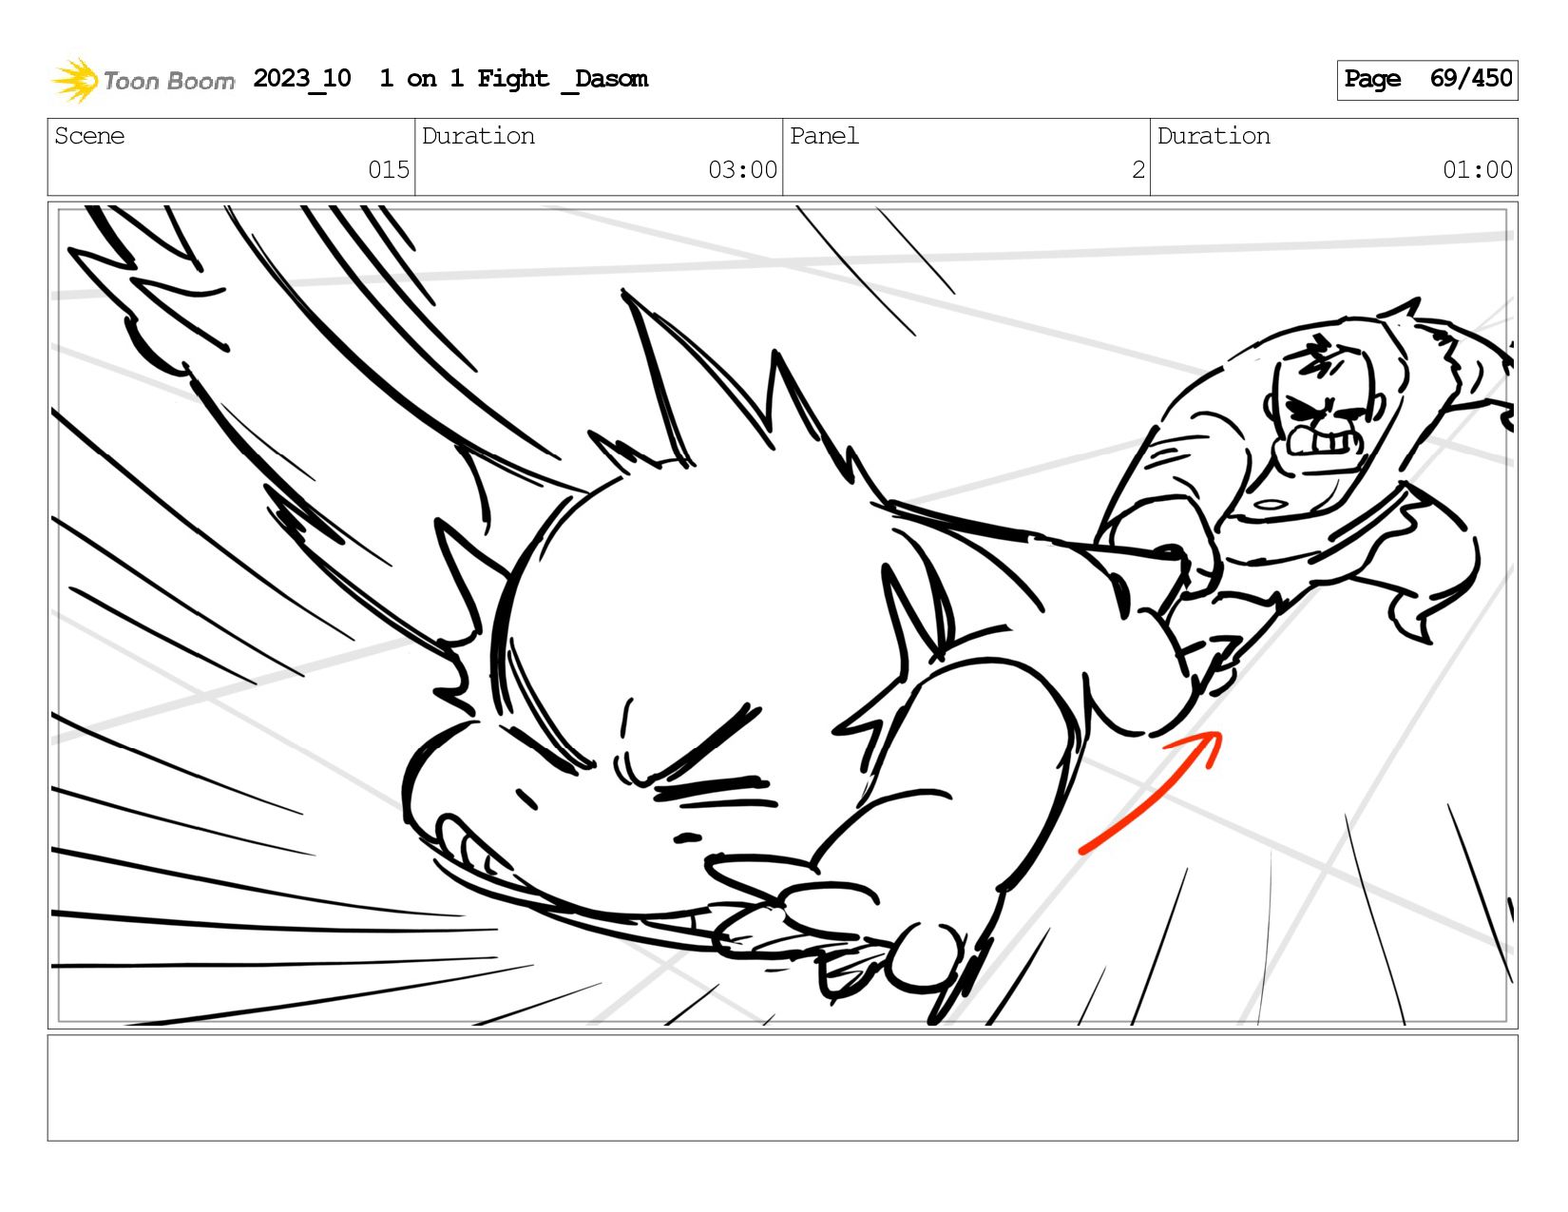Click the panel duration value '01:00'
The image size is (1568, 1212).
click(x=1478, y=170)
